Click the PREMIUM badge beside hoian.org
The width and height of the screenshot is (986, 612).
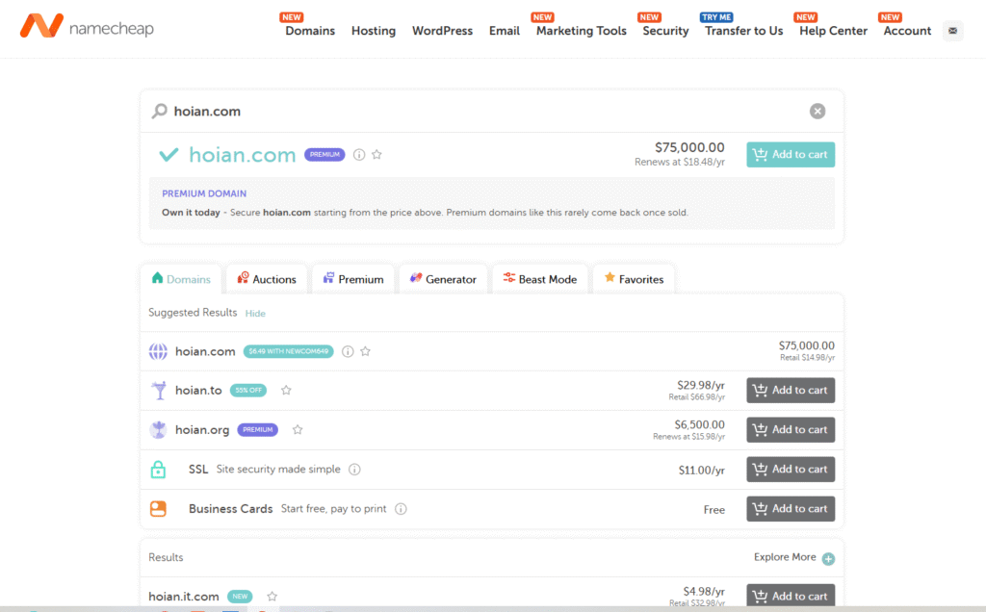258,430
